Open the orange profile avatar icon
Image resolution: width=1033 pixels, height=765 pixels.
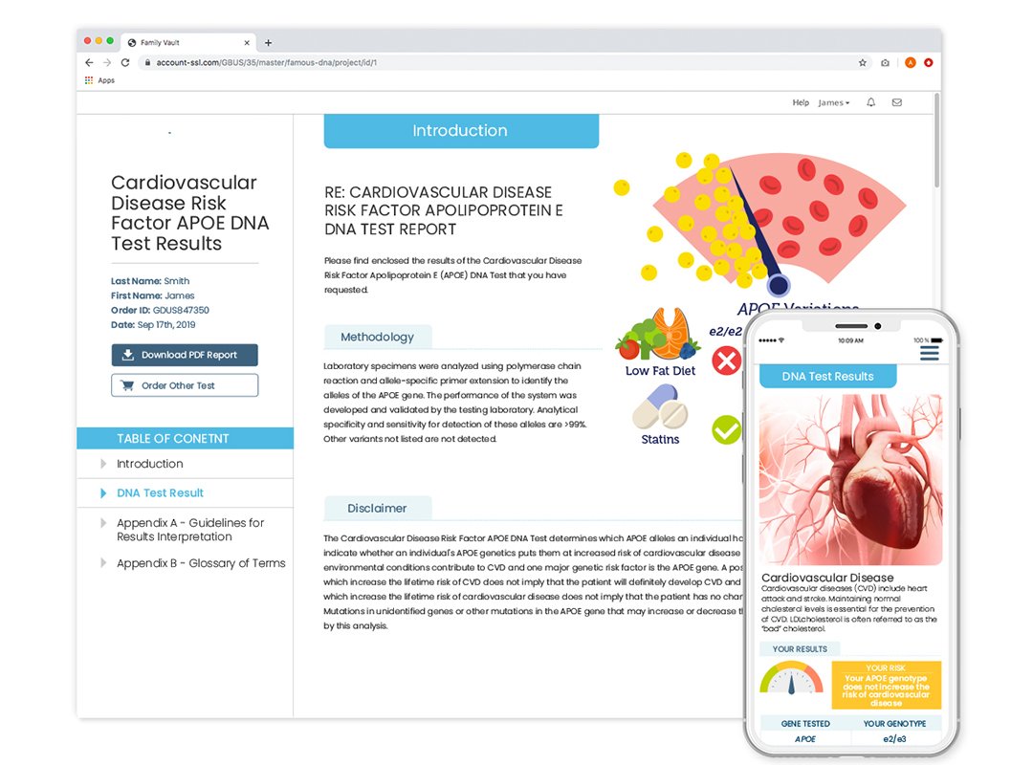[911, 62]
